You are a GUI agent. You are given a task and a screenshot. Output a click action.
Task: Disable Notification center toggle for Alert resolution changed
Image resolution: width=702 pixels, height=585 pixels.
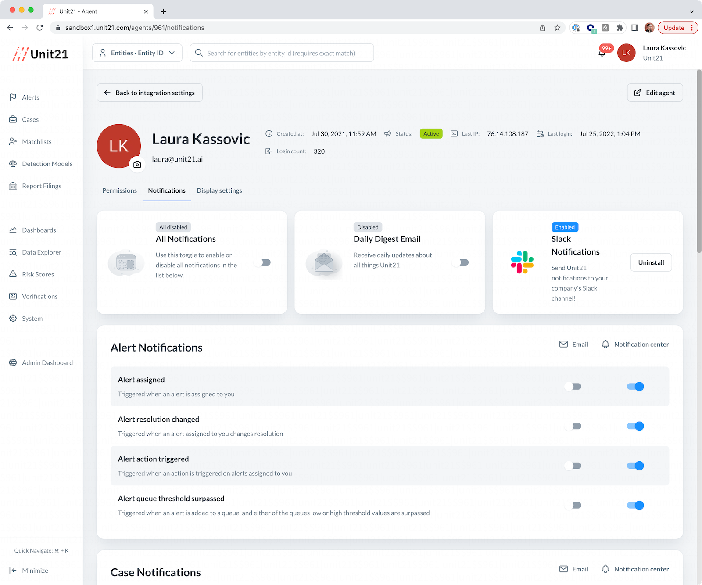click(x=635, y=426)
